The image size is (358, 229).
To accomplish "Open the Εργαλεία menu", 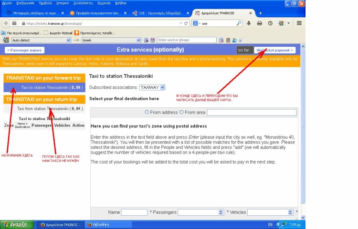I will click(104, 3).
